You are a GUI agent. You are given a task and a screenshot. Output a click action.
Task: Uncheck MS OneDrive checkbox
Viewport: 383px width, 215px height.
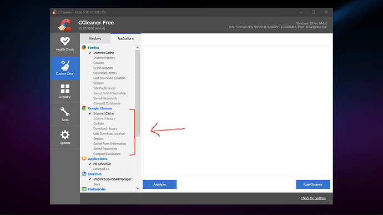tap(89, 164)
